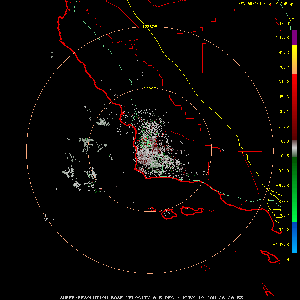Select the -16.5 legend value

pos(282,156)
